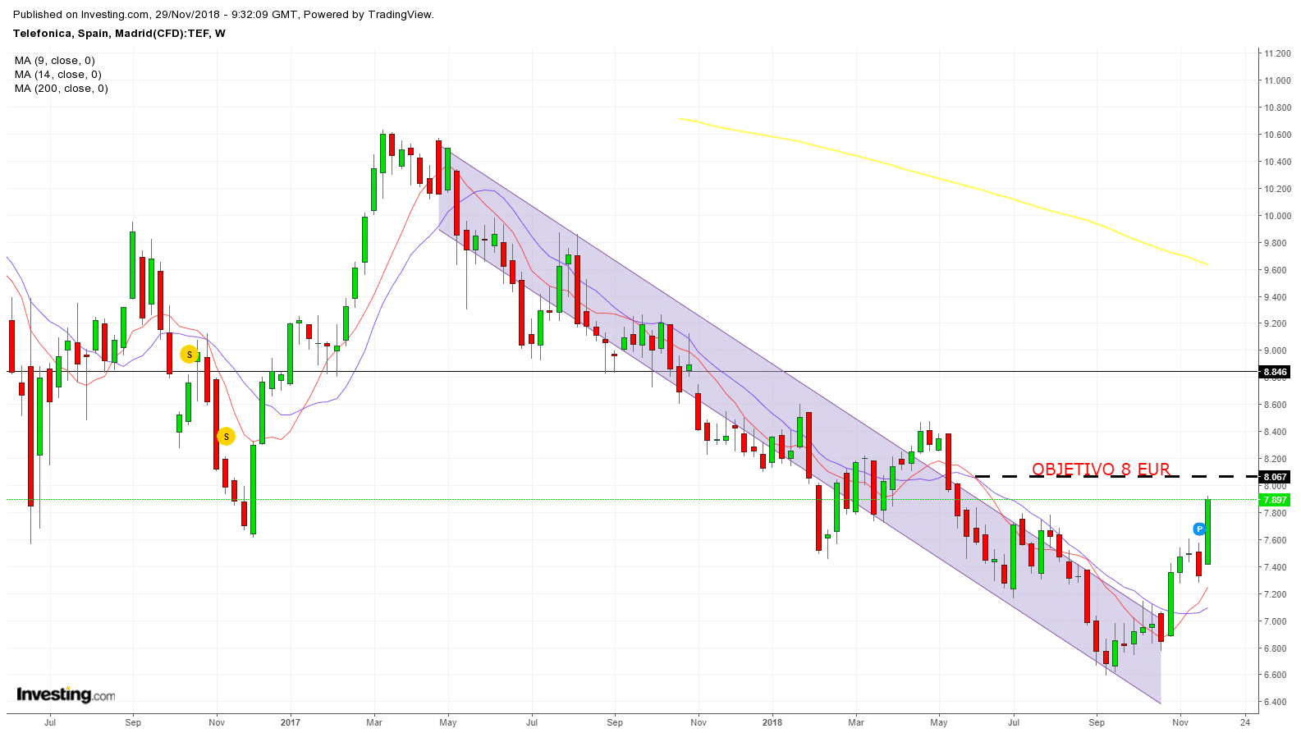
Task: Click the yellow S marker near 8.400 level
Action: [x=226, y=437]
